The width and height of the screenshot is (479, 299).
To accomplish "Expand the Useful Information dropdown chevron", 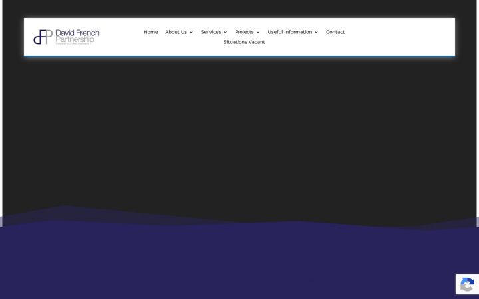I will point(317,32).
